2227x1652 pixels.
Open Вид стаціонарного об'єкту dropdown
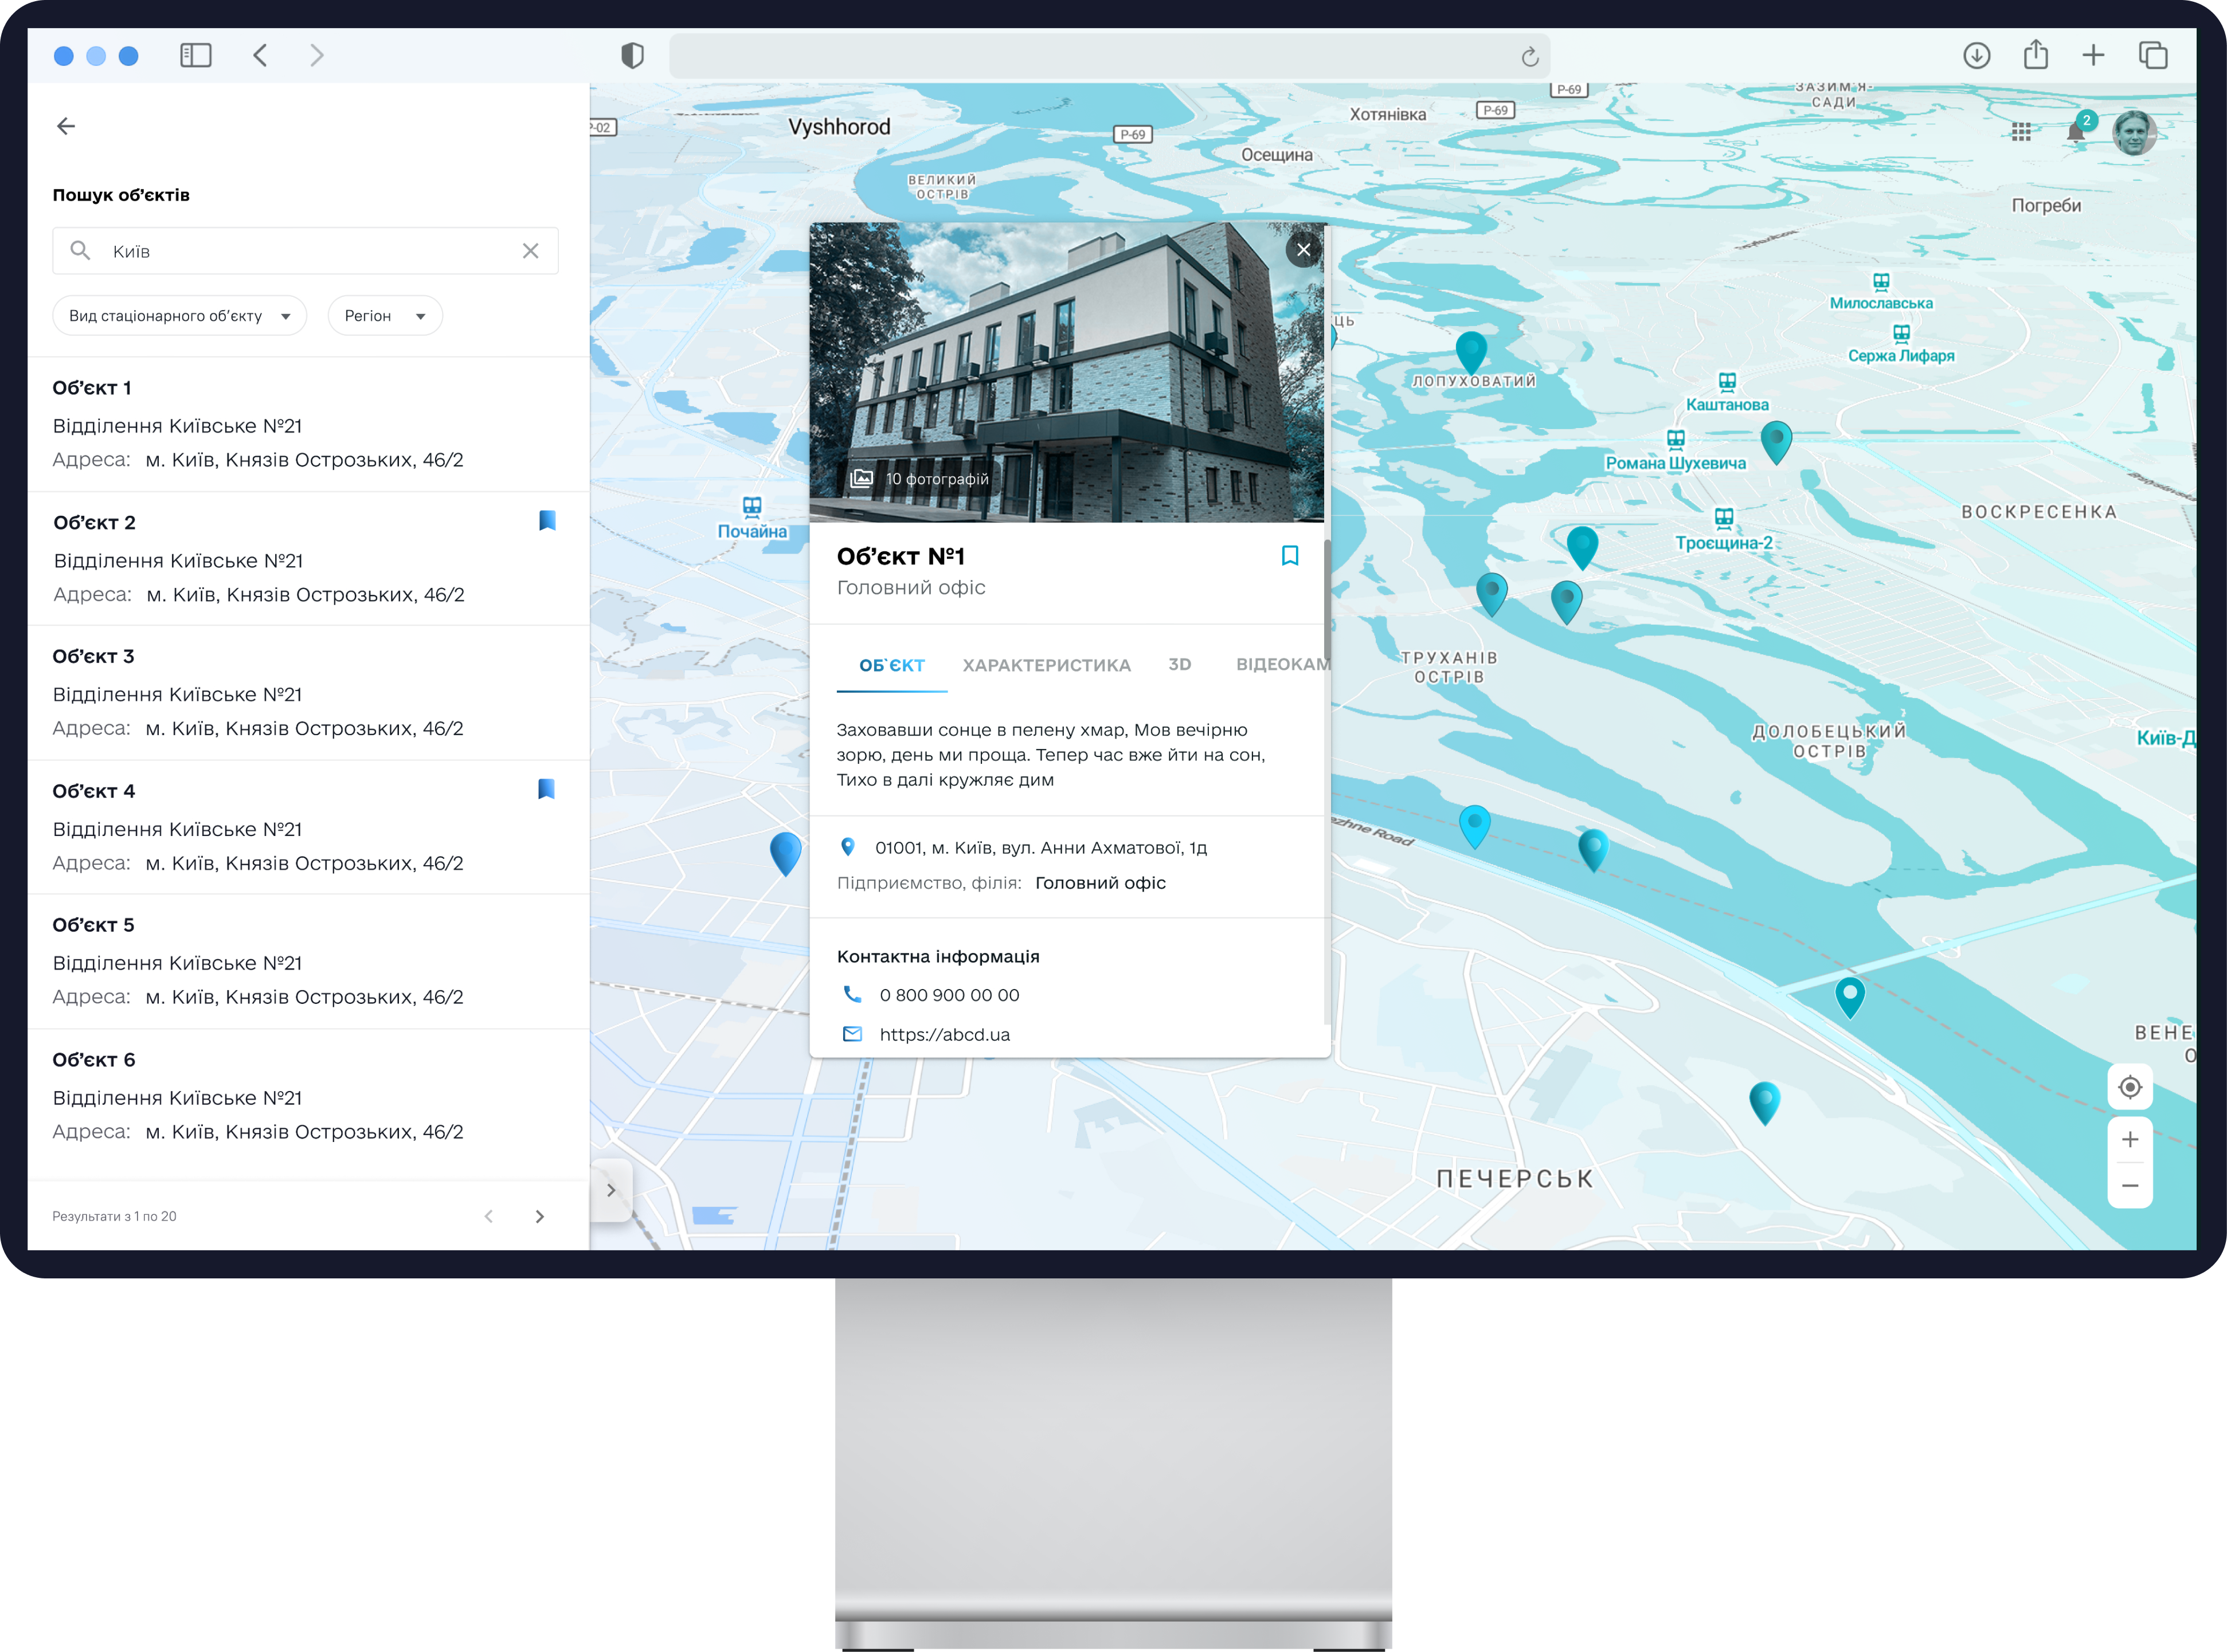click(x=180, y=316)
